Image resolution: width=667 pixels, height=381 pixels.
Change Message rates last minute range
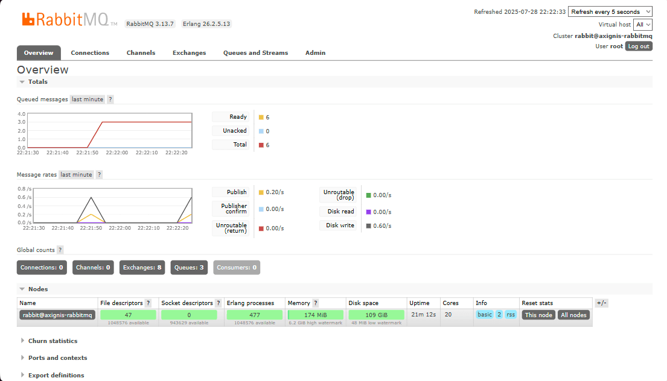[76, 175]
